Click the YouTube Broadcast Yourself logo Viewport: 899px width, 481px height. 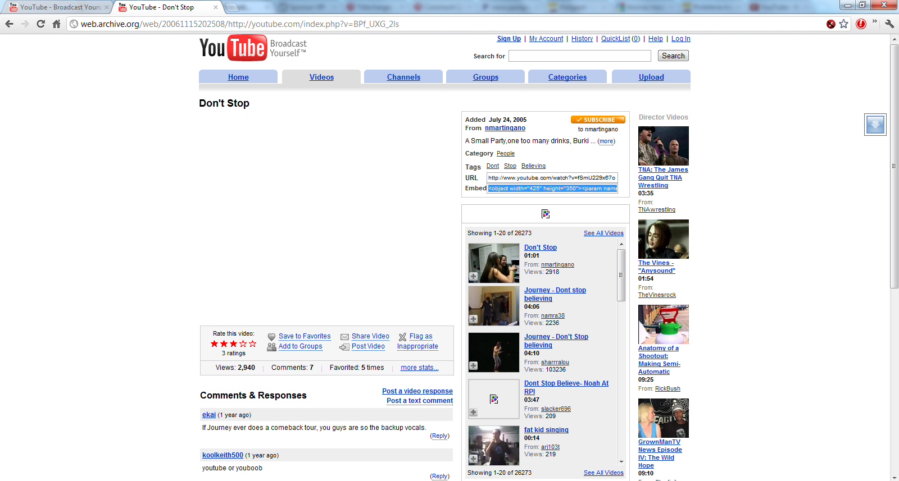253,48
